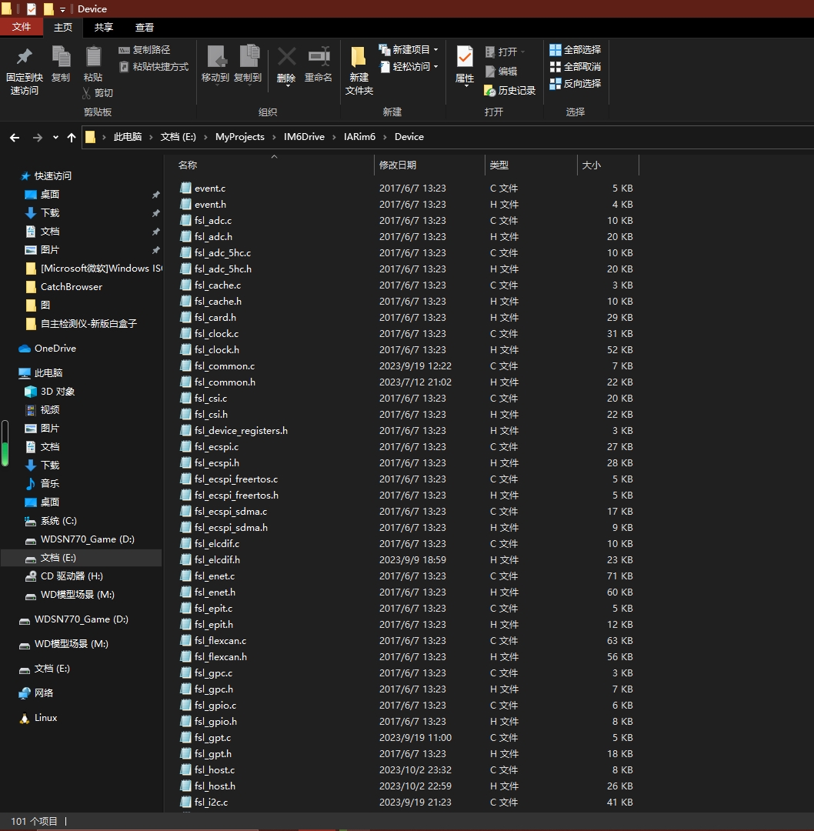Open Linux penguin entry in sidebar

(x=38, y=718)
